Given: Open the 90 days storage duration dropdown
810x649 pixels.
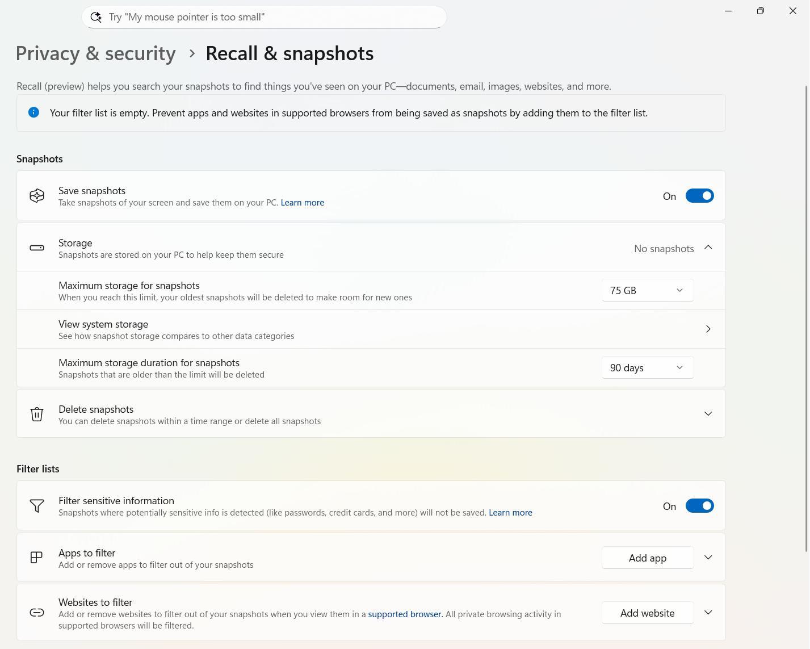Looking at the screenshot, I should pos(647,368).
